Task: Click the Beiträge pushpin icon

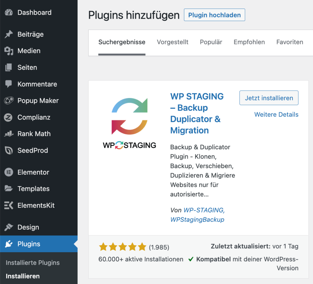Action: (9, 34)
